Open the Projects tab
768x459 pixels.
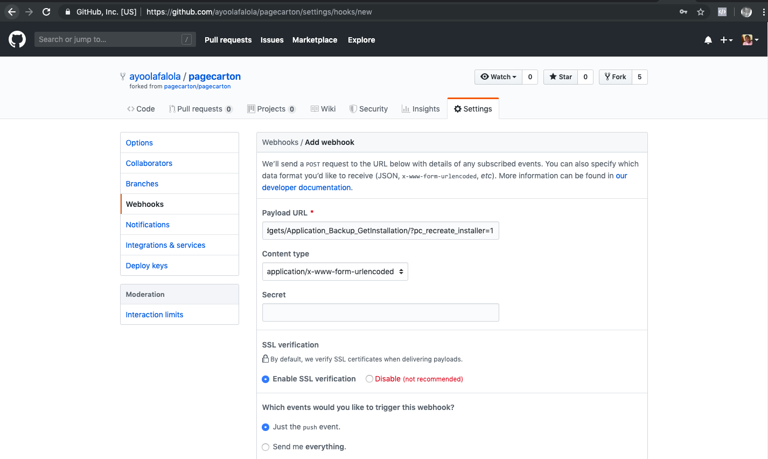[x=271, y=109]
